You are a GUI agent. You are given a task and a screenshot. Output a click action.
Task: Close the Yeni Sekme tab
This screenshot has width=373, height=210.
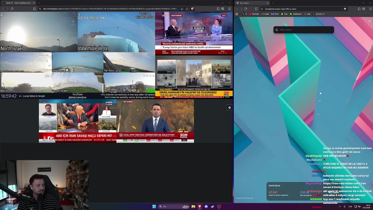pos(268,3)
